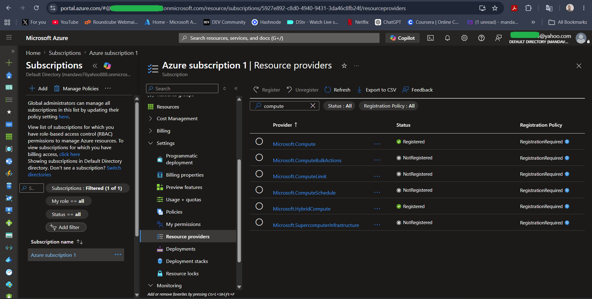Open Dashboard icon in left sidebar

[9, 87]
